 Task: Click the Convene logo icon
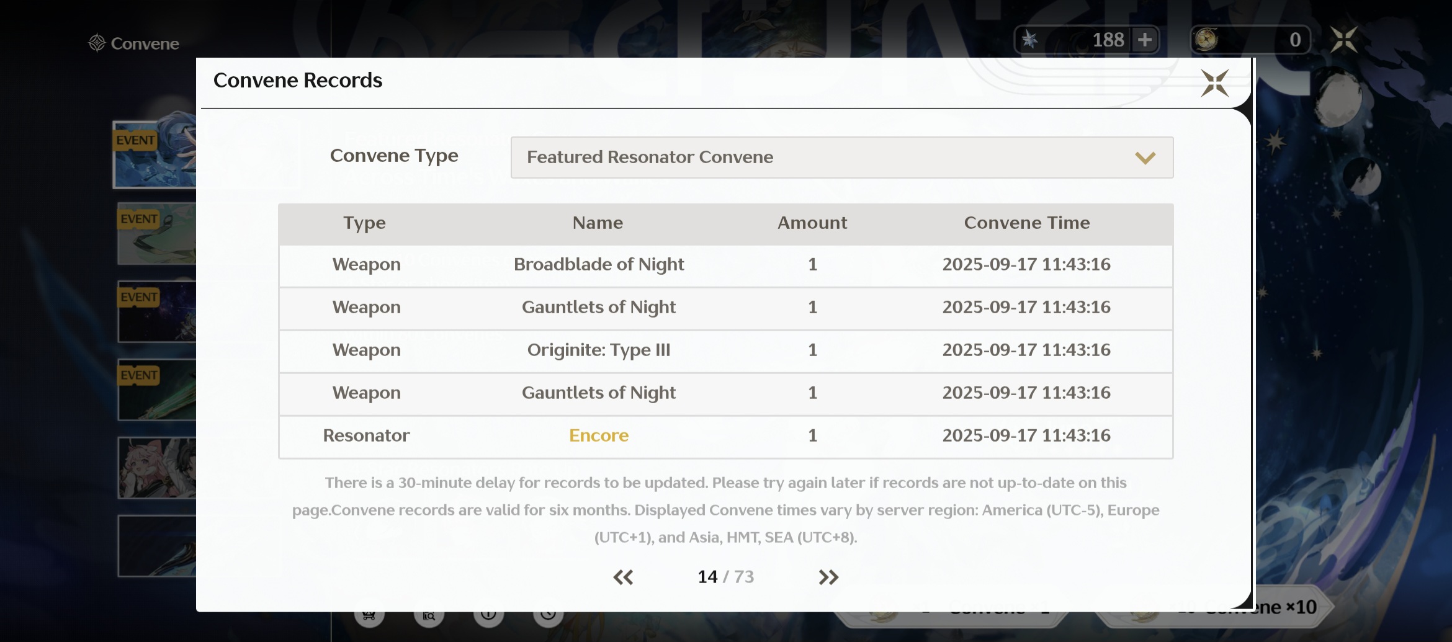97,43
